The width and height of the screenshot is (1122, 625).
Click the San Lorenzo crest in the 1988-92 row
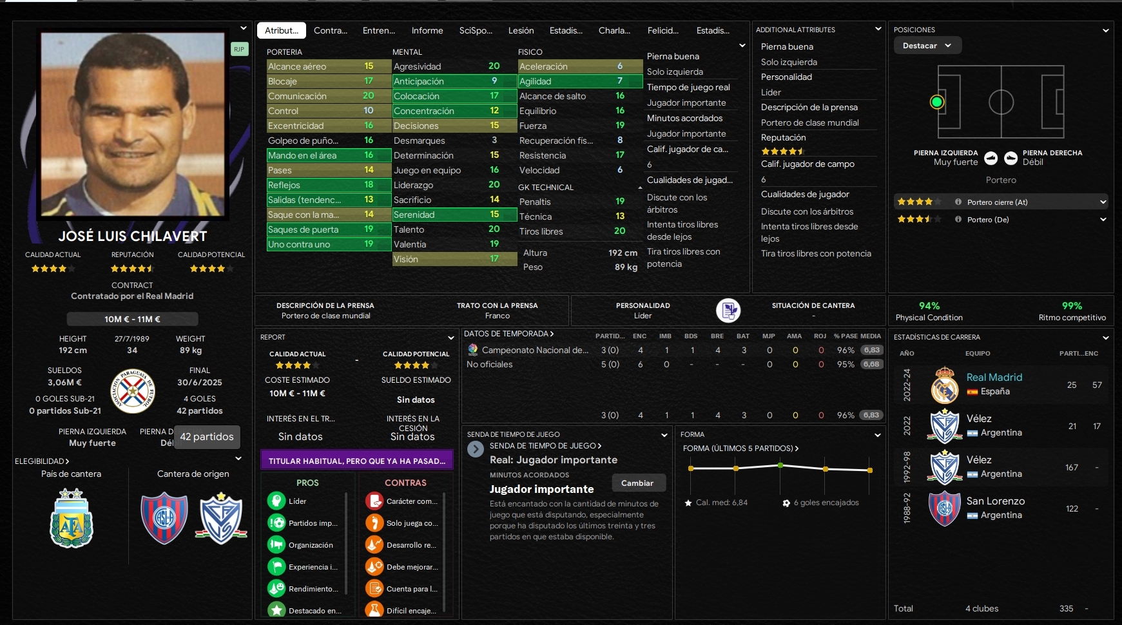click(945, 508)
